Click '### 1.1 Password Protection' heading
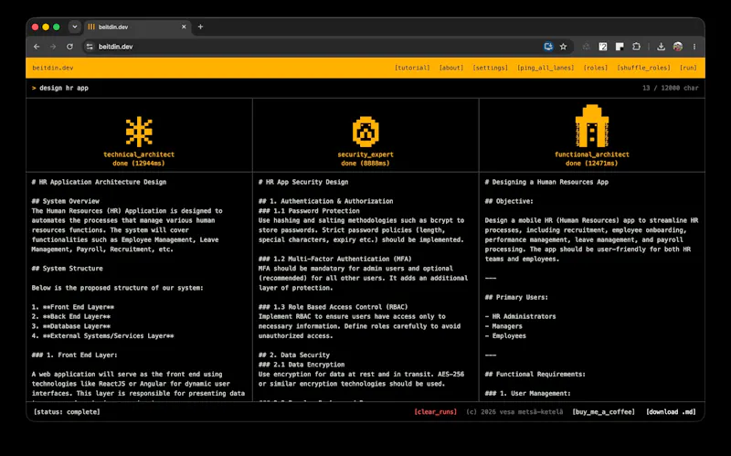 [x=309, y=211]
